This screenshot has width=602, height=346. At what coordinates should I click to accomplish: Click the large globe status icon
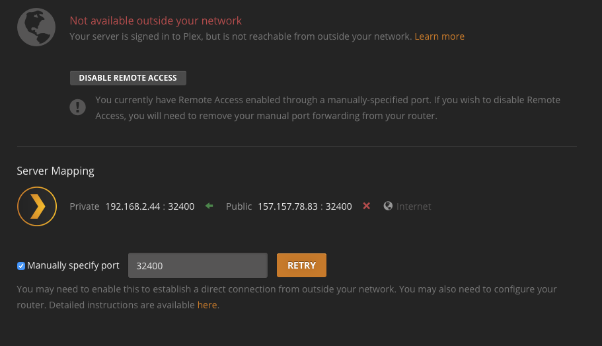click(36, 28)
